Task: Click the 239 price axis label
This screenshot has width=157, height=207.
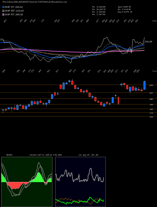Action: [151, 86]
